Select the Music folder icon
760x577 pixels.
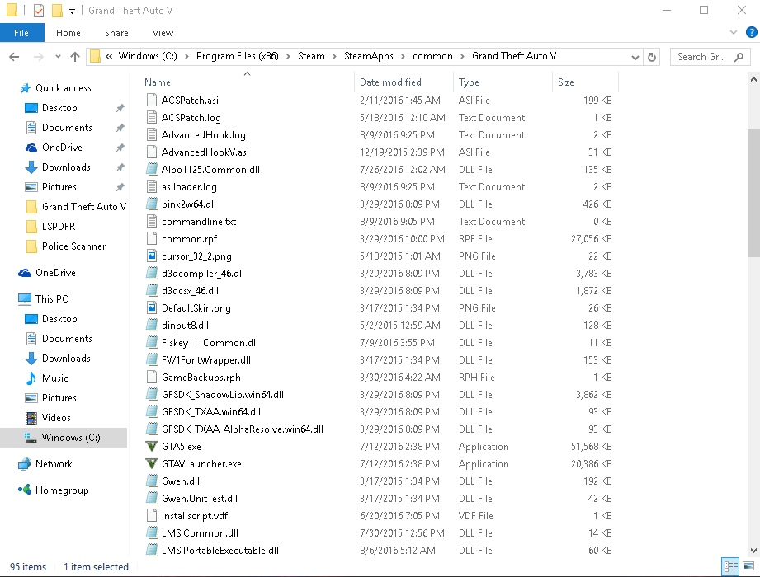(x=31, y=378)
